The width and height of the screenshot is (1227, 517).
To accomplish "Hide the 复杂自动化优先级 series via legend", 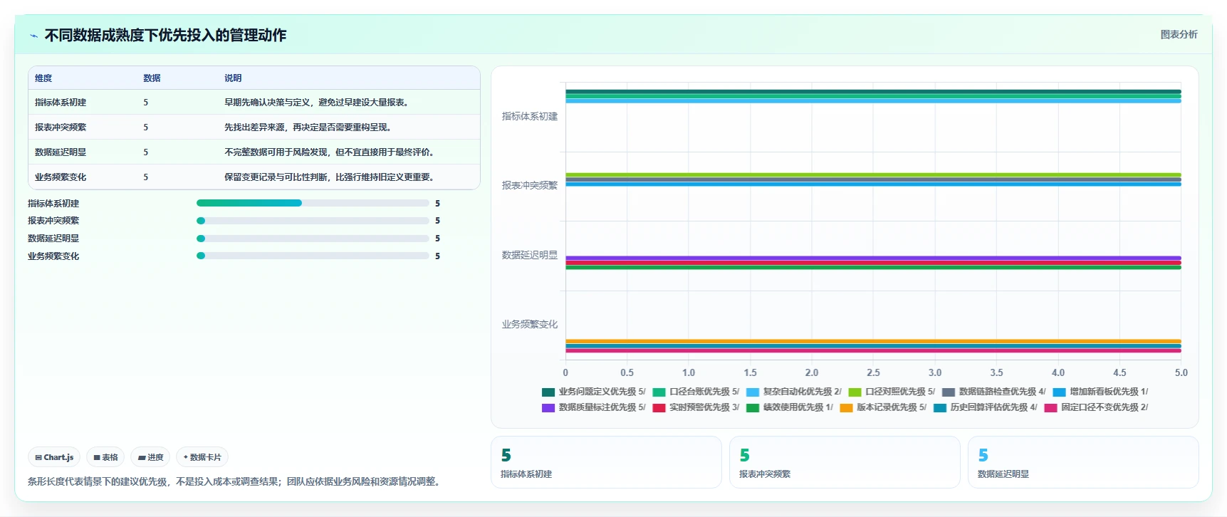I will [794, 392].
